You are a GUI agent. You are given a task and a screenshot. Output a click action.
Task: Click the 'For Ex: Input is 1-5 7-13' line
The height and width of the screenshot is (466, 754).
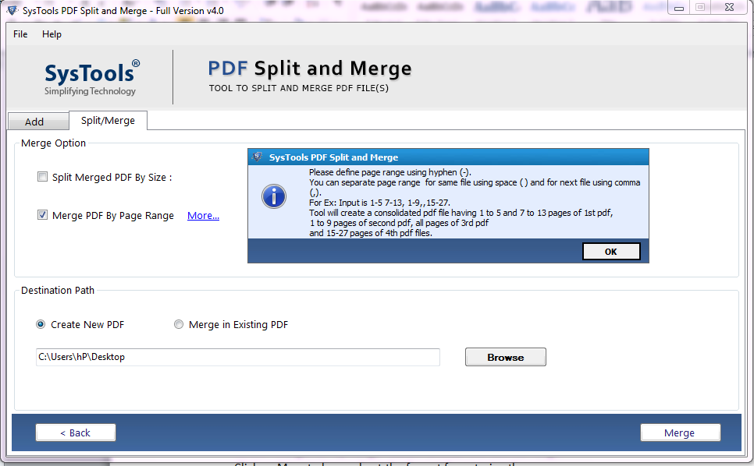[x=379, y=203]
